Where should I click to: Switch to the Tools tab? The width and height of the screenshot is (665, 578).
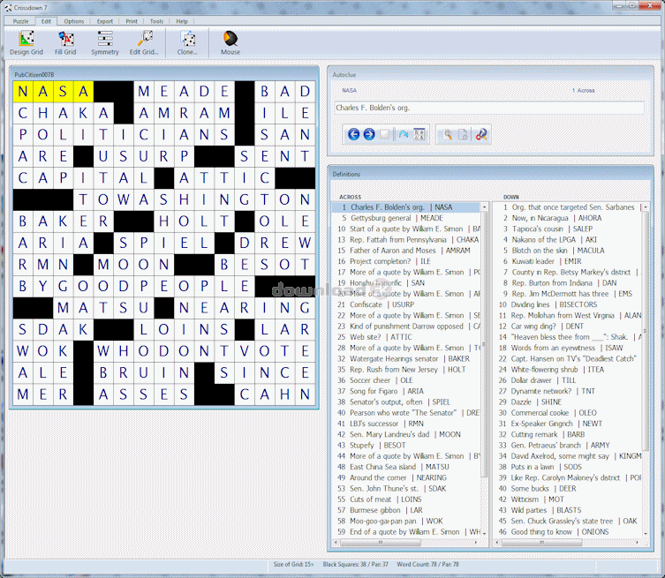pyautogui.click(x=156, y=20)
